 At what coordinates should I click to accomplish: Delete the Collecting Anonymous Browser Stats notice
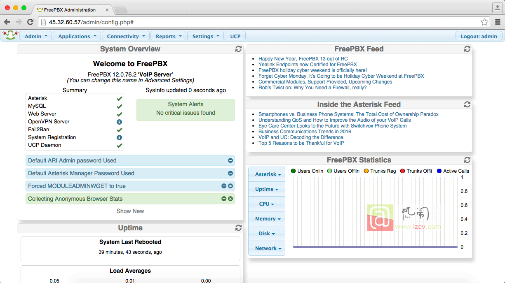pyautogui.click(x=230, y=199)
